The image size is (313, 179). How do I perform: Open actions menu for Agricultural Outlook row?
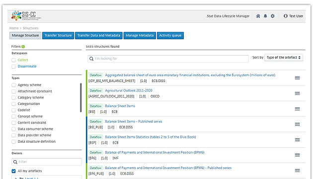pyautogui.click(x=297, y=93)
